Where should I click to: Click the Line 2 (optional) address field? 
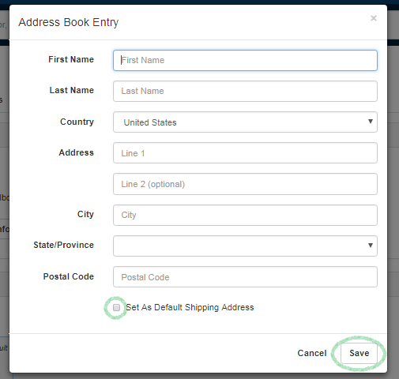click(x=245, y=184)
